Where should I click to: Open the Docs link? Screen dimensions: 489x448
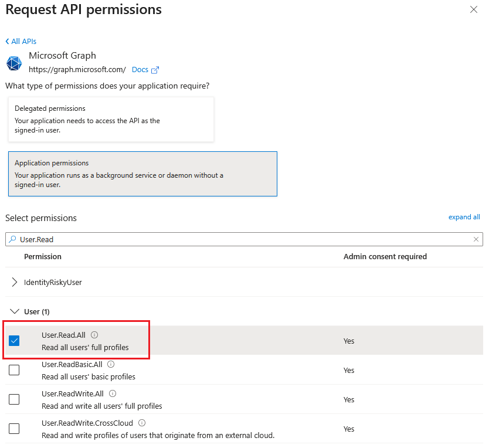click(x=140, y=70)
